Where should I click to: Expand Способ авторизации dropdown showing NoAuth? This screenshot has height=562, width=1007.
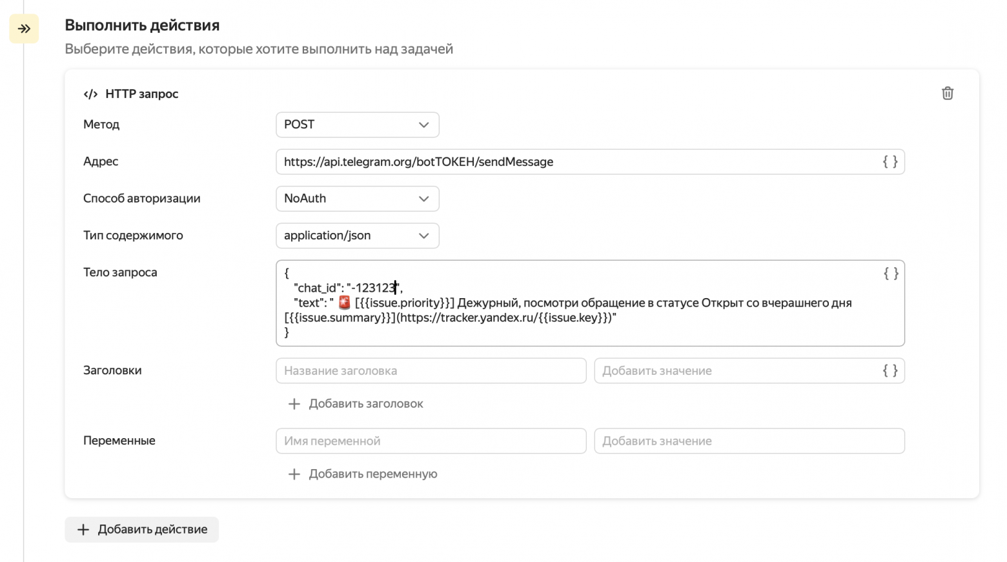357,199
